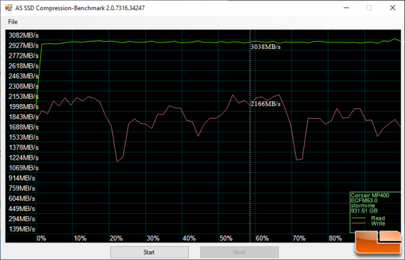
Task: Minimize the benchmark window
Action: click(346, 8)
